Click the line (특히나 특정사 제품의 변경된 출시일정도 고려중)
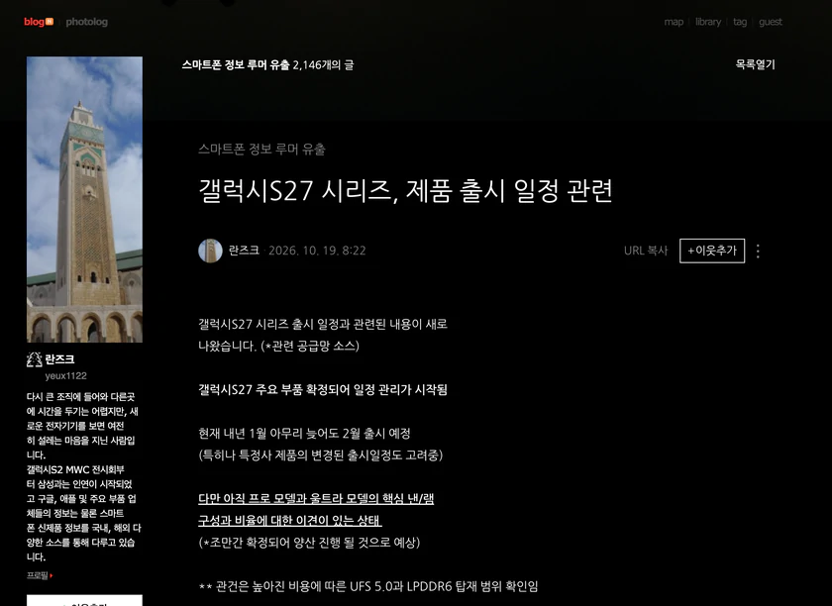This screenshot has width=832, height=606. [321, 455]
